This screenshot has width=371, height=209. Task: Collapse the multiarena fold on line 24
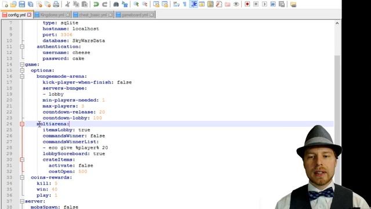pyautogui.click(x=22, y=124)
